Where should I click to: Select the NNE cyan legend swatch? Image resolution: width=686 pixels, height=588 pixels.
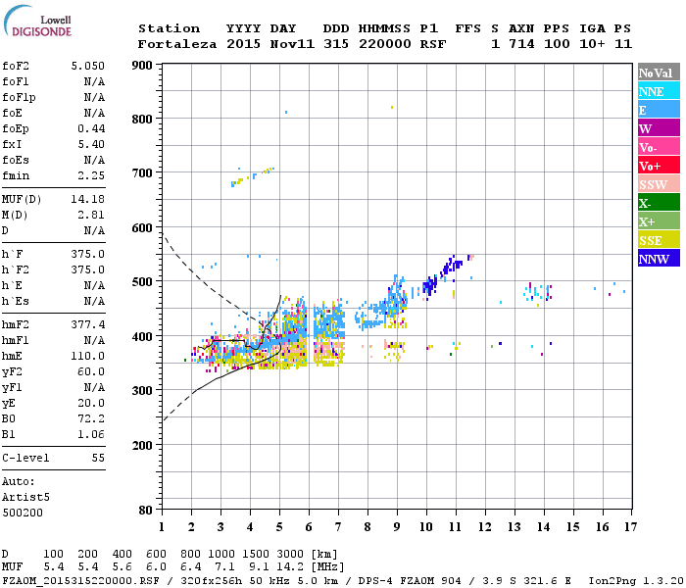point(659,91)
